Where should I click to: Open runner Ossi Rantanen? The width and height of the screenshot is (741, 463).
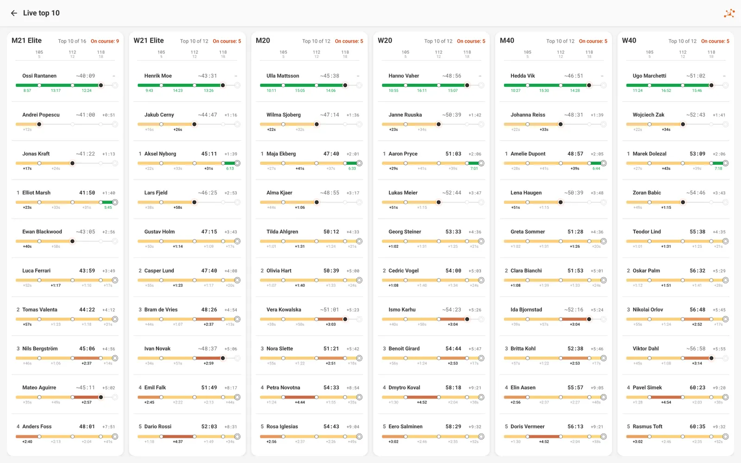(39, 76)
